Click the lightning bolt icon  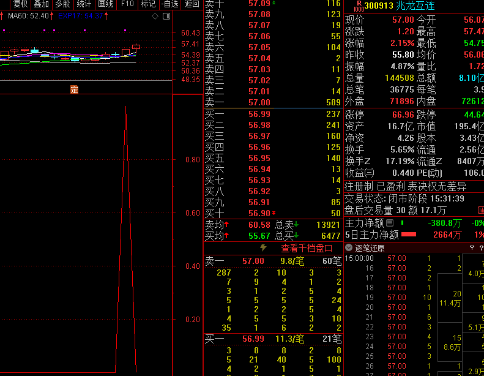(x=263, y=248)
